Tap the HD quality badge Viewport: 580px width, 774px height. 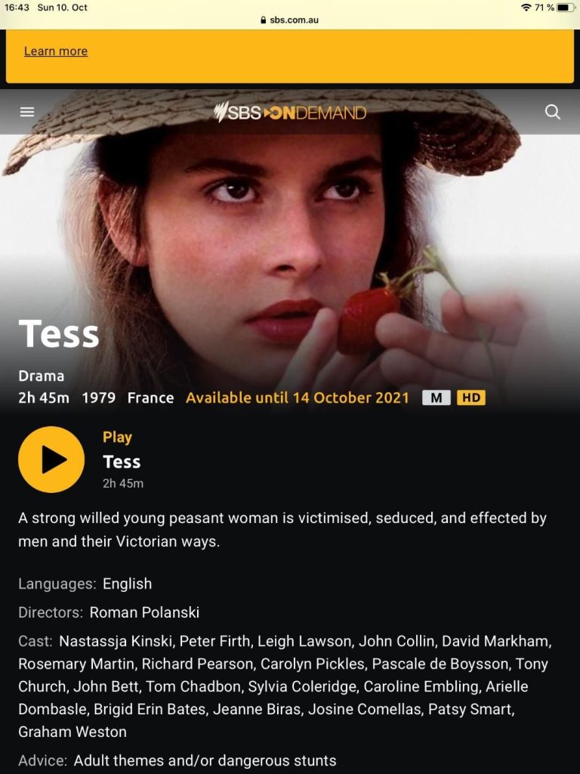(x=471, y=398)
